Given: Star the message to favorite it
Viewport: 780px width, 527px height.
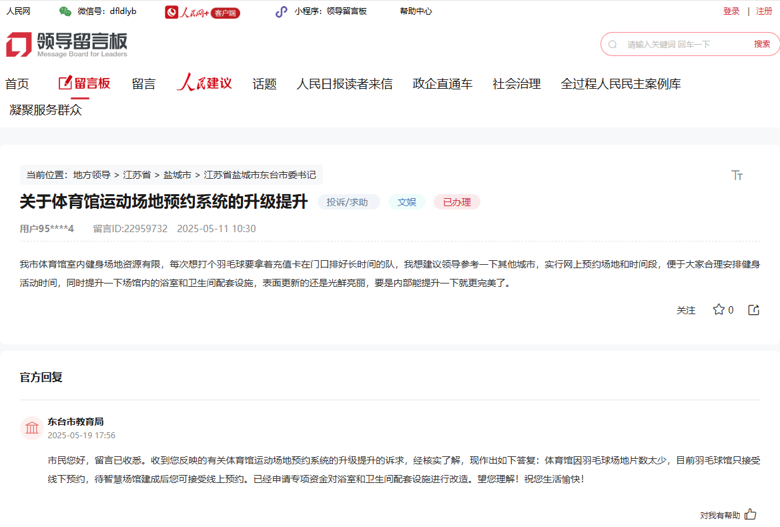Looking at the screenshot, I should pyautogui.click(x=719, y=310).
